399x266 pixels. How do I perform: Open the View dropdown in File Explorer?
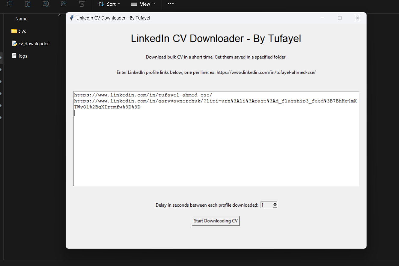143,4
